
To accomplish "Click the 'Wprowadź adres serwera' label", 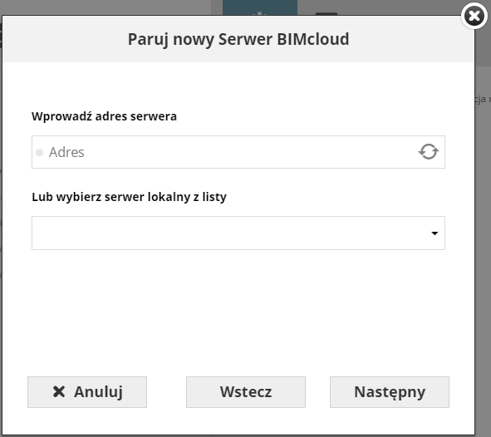I will [105, 116].
